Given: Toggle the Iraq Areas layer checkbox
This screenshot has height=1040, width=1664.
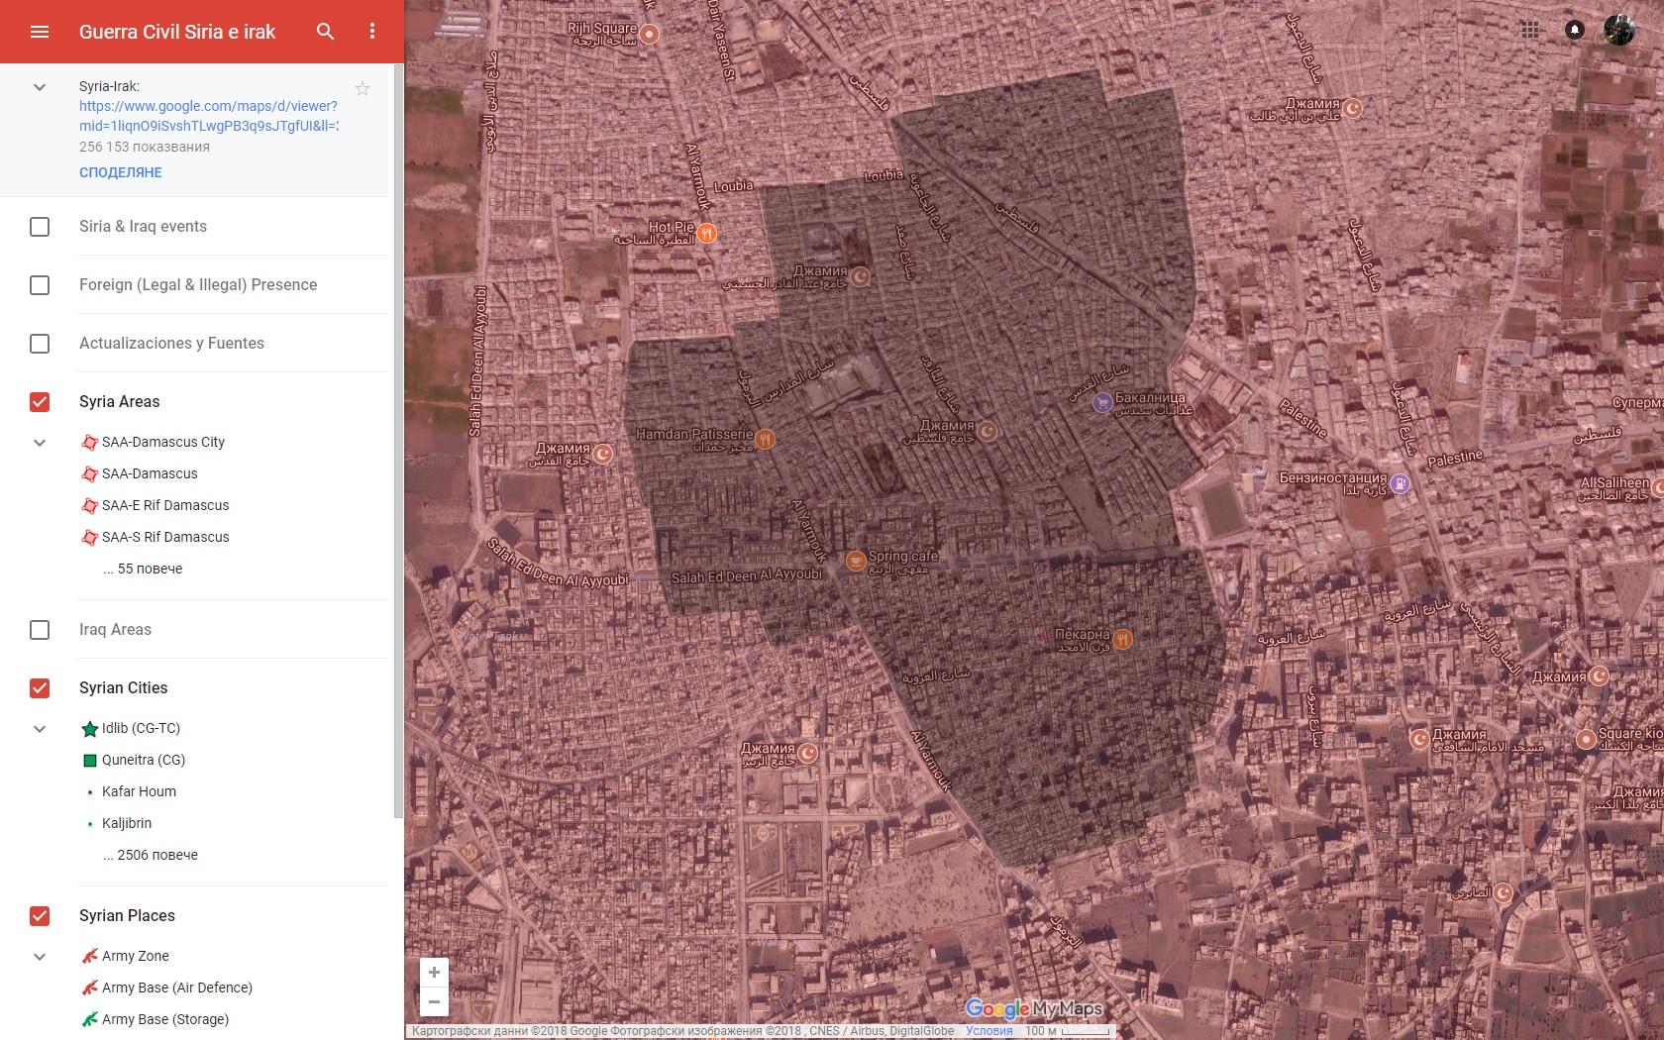Looking at the screenshot, I should click(40, 630).
